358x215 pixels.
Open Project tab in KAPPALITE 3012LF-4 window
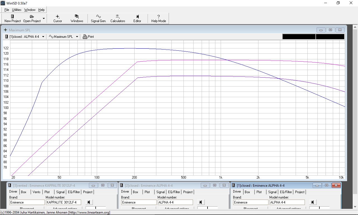coord(88,192)
